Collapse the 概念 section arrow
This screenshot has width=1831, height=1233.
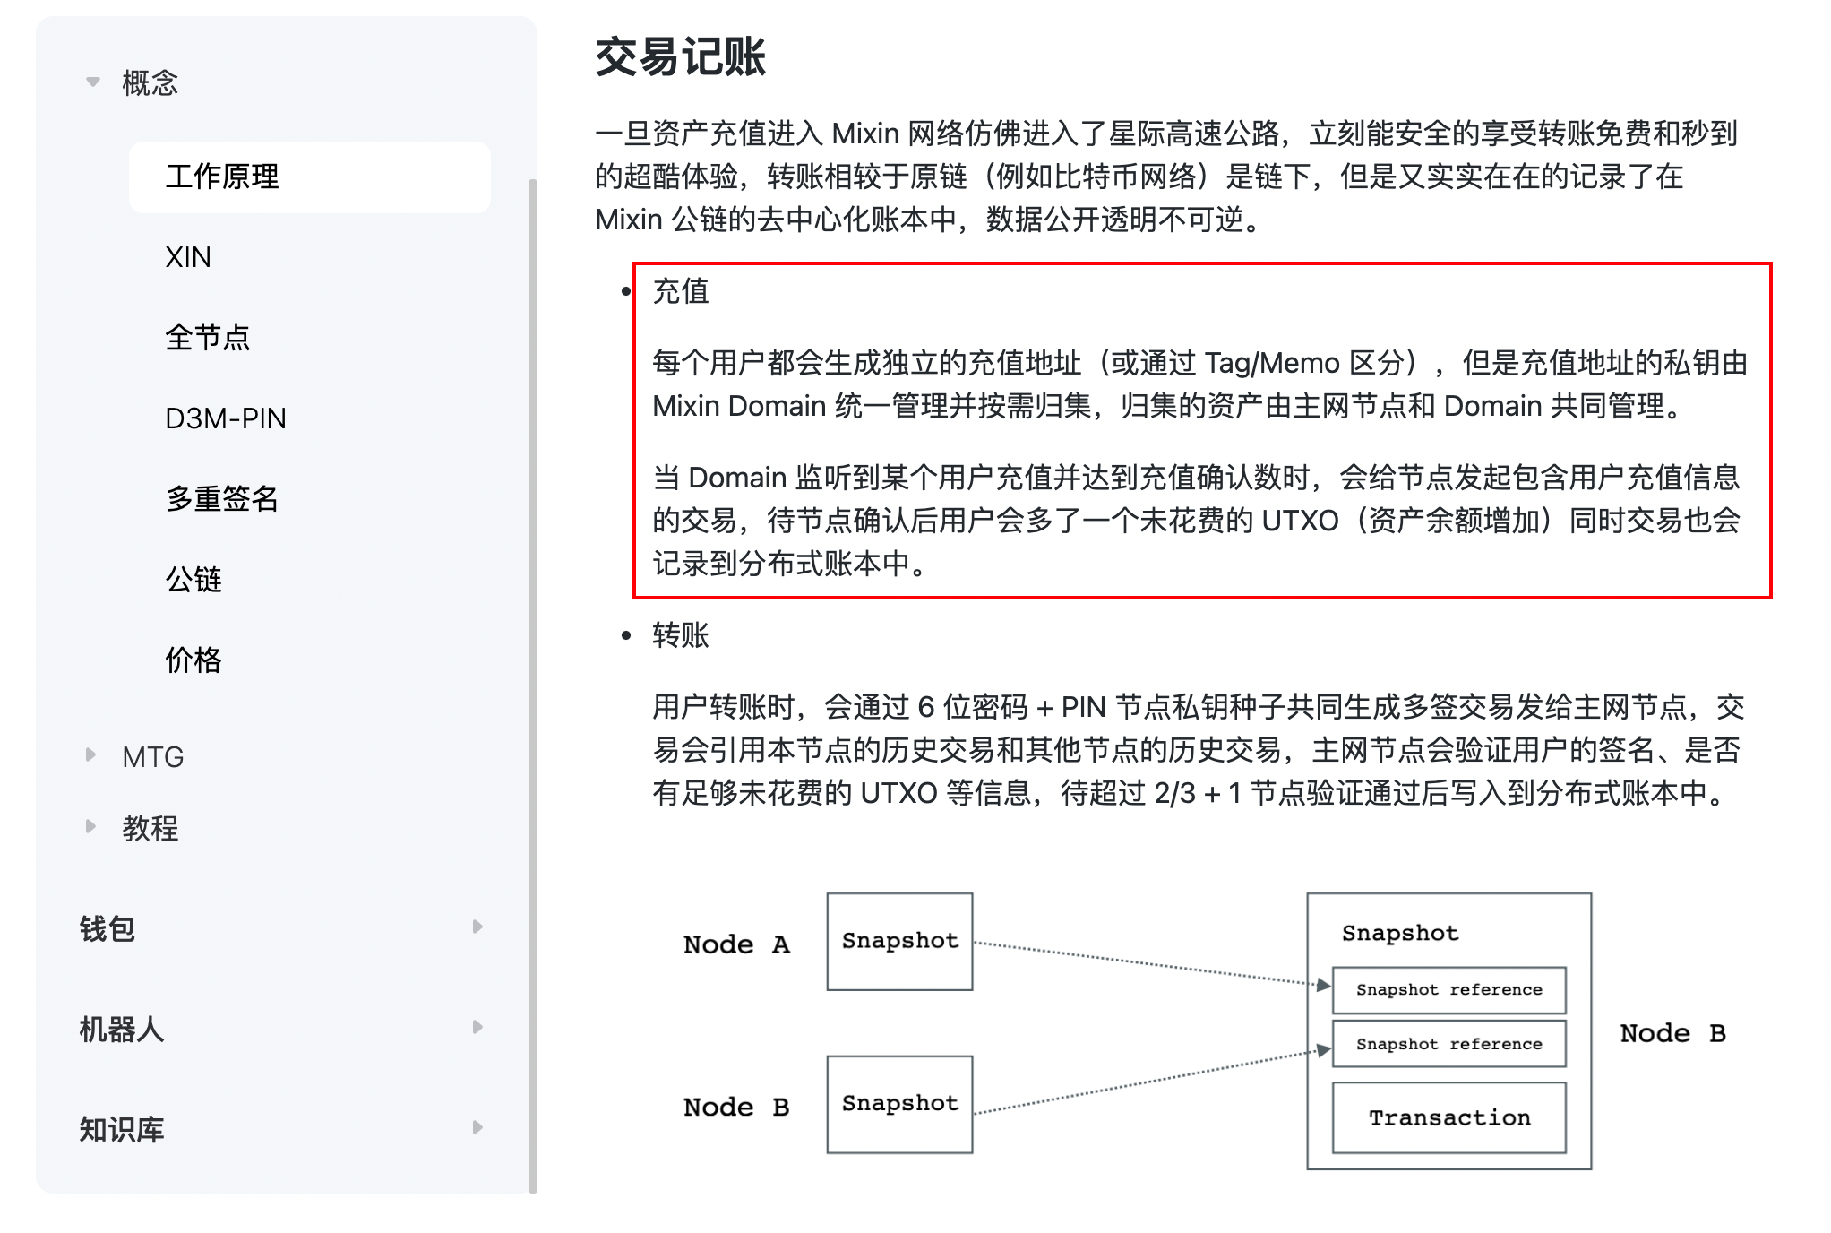[92, 82]
